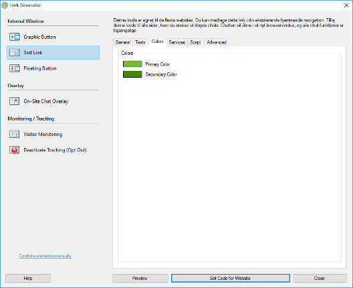Pick the Primary Color swatch
The height and width of the screenshot is (288, 353).
tap(132, 64)
